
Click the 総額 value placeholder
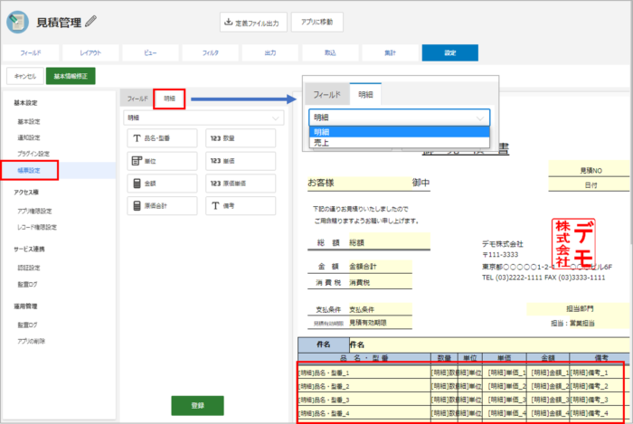389,242
